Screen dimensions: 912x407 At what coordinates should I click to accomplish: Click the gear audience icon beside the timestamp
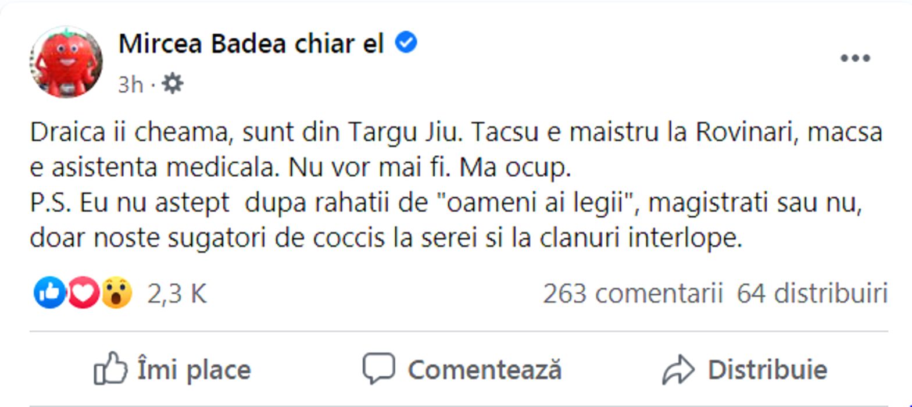[172, 84]
